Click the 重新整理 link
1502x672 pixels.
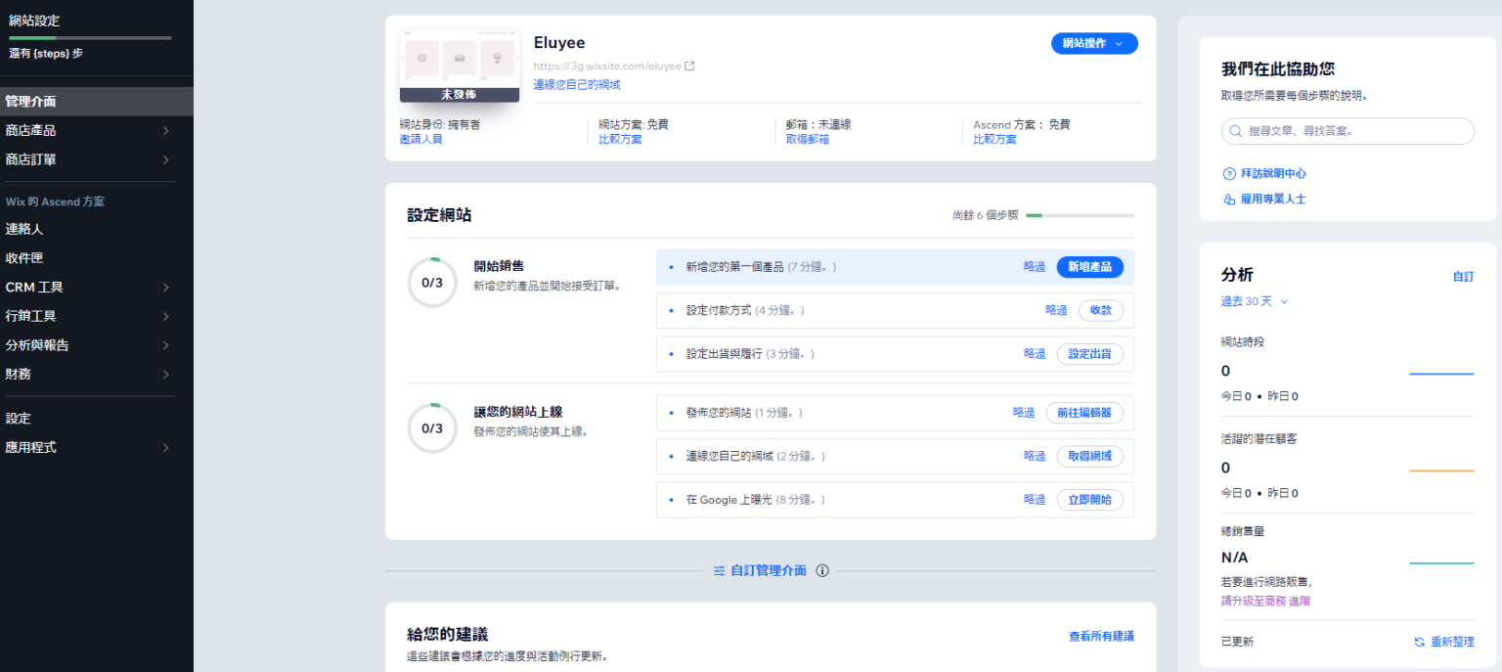tap(1452, 642)
